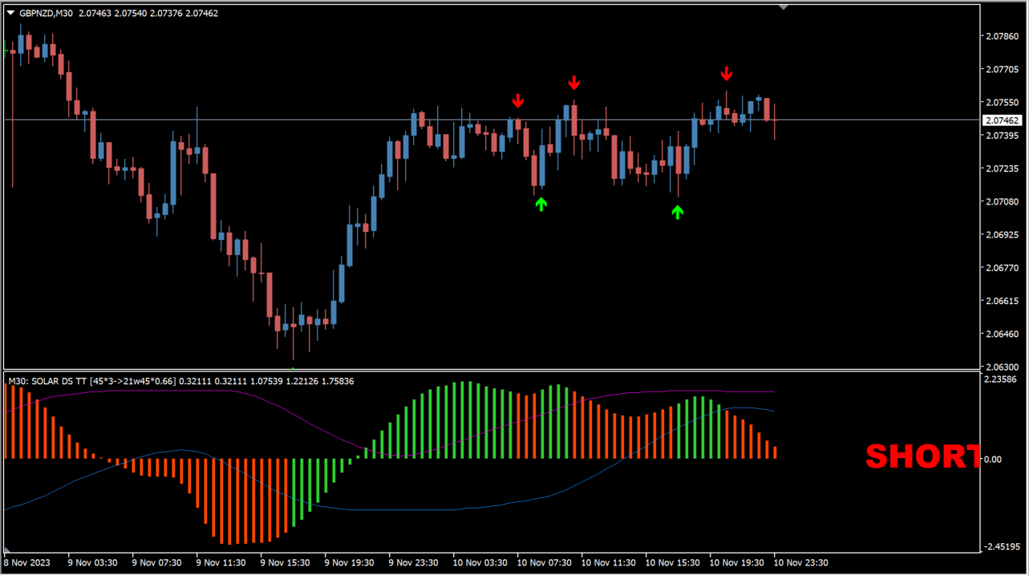Click the 2.06300 price scale label
The image size is (1029, 576).
[1002, 367]
